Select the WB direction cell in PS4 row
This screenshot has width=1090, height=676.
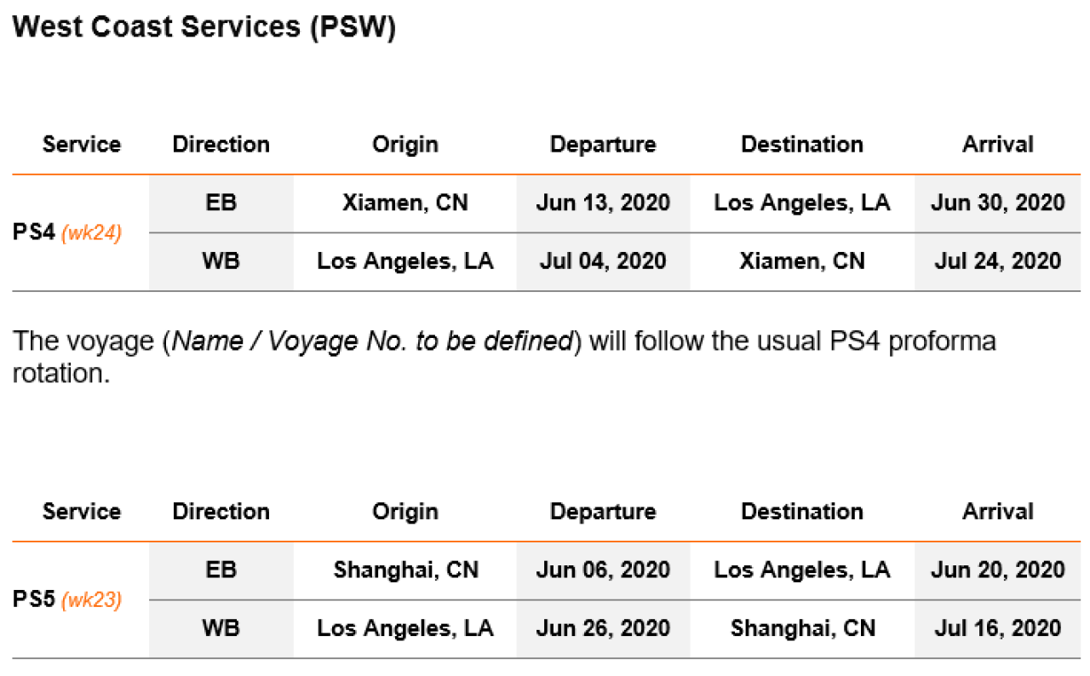click(x=221, y=261)
